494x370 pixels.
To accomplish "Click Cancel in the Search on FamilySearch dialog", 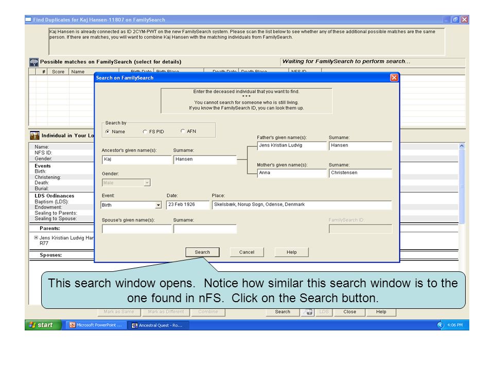I will 246,252.
